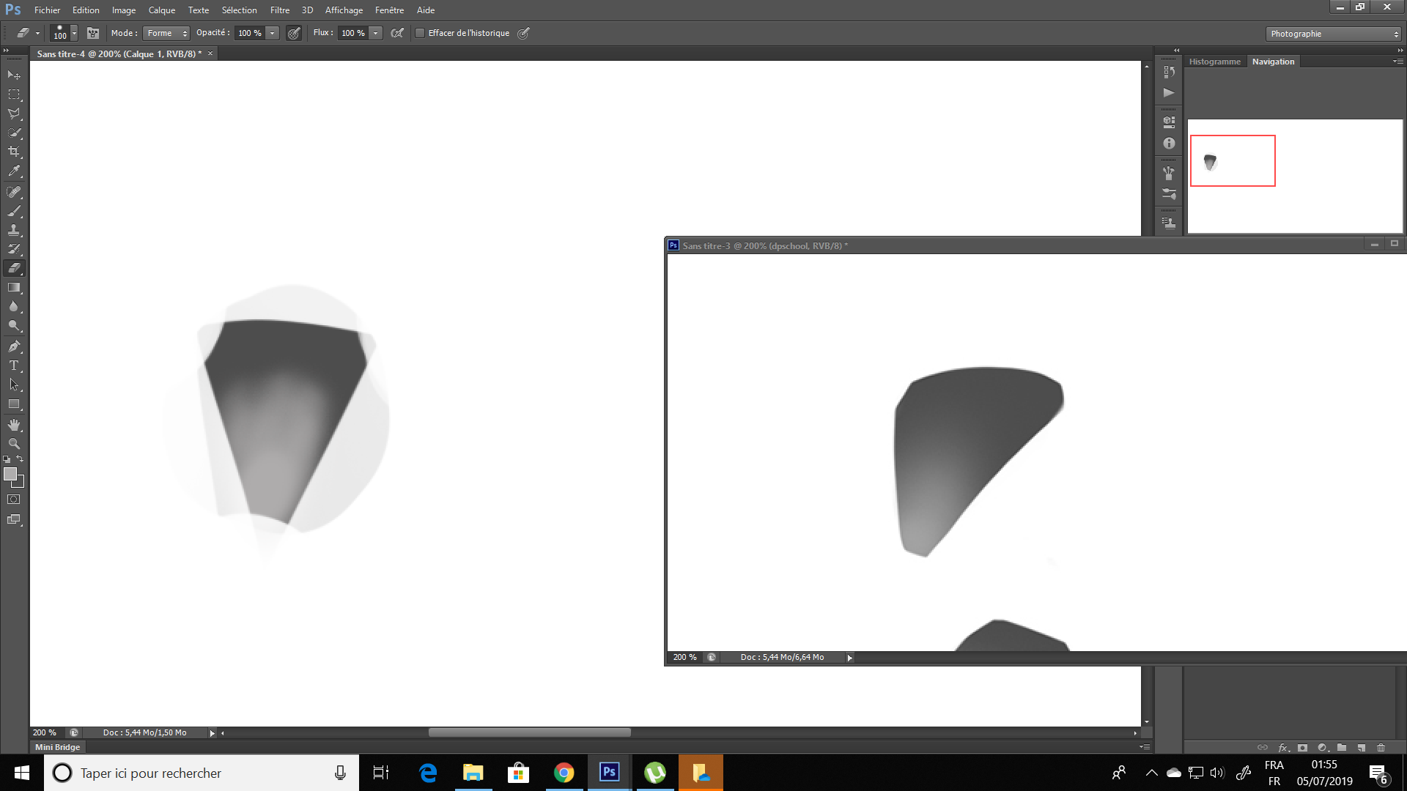Select the Gradient tool
Image resolution: width=1407 pixels, height=791 pixels.
tap(14, 288)
